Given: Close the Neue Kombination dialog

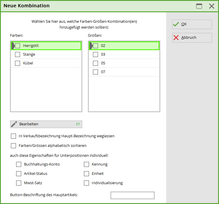Looking at the screenshot, I should (212, 6).
